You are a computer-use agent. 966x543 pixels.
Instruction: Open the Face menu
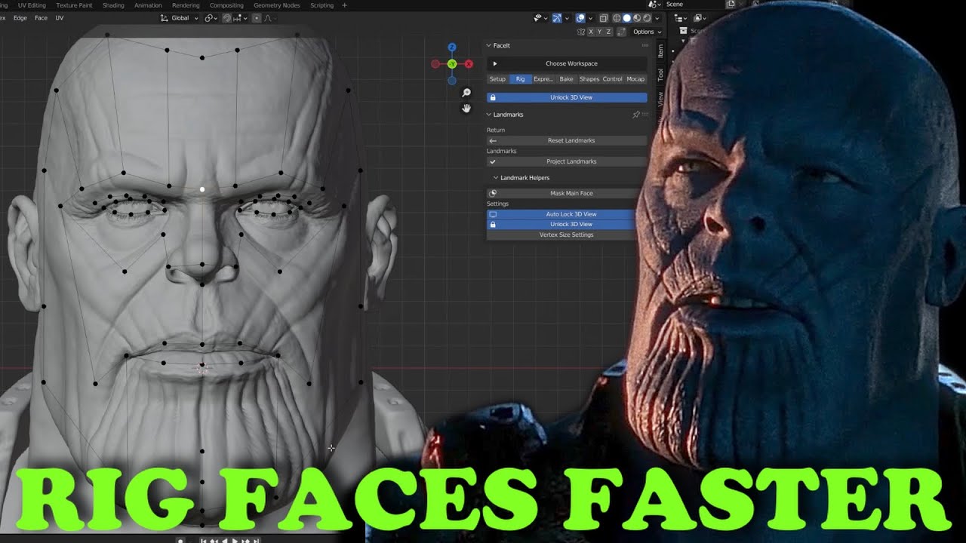pos(41,17)
